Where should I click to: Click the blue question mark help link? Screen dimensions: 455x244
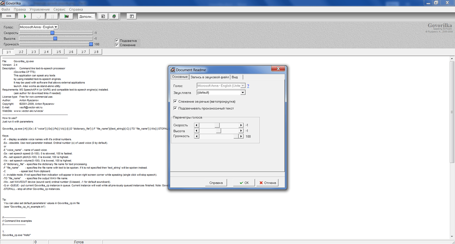click(x=248, y=86)
